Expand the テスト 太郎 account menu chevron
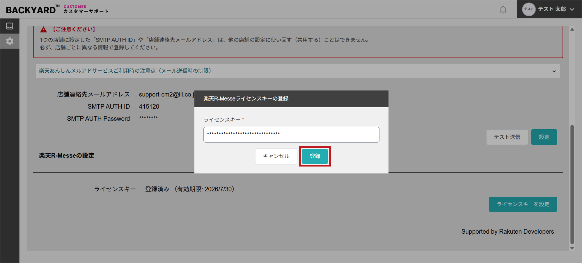582x263 pixels. pos(572,9)
